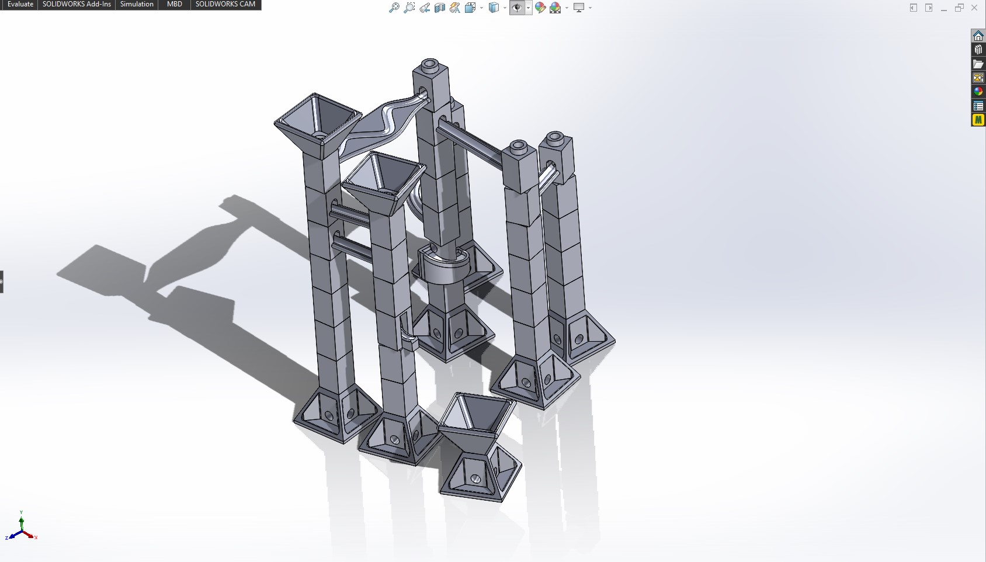Open Appearances, Scenes and Decals pane
The width and height of the screenshot is (986, 562).
978,92
